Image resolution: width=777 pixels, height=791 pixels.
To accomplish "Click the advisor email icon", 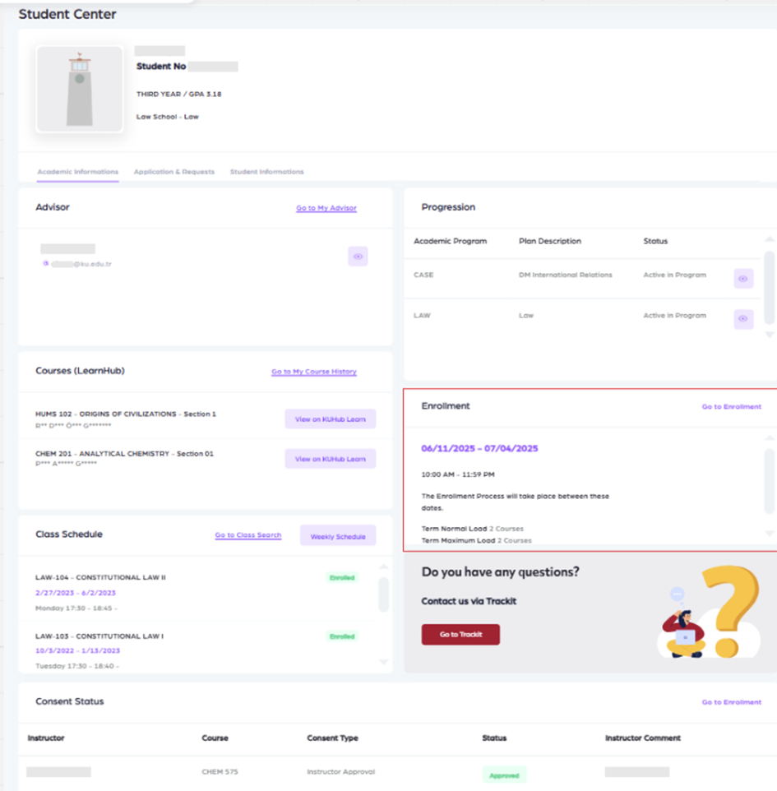I will coord(46,264).
